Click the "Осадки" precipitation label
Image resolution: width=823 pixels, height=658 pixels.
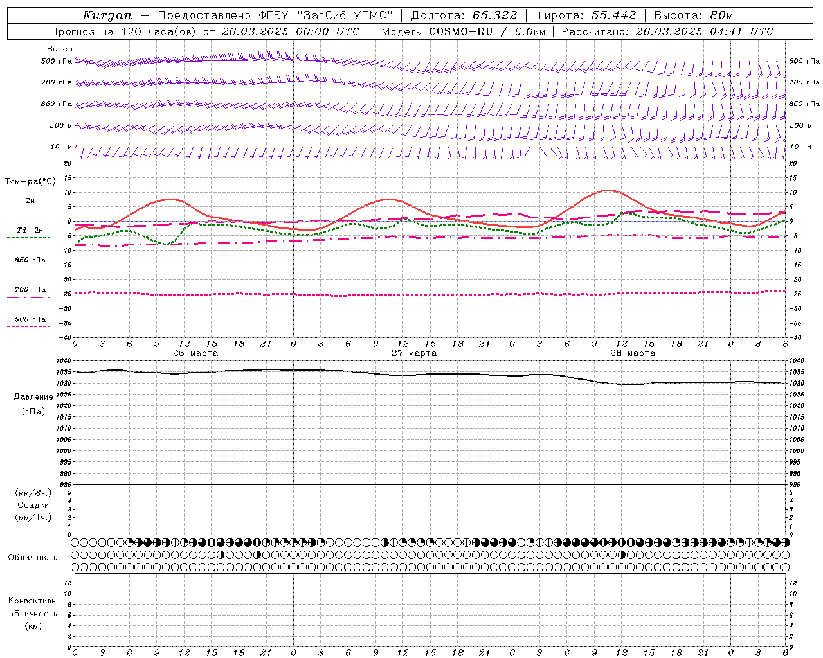click(33, 505)
